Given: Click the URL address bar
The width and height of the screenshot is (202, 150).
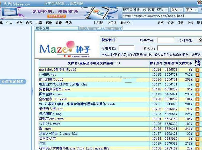Looking at the screenshot, I should (x=162, y=16).
